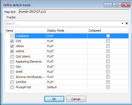Image resolution: width=132 pixels, height=105 pixels.
Task: Toggle Collapsed checkbox for Cytoband row
Action: [108, 36]
